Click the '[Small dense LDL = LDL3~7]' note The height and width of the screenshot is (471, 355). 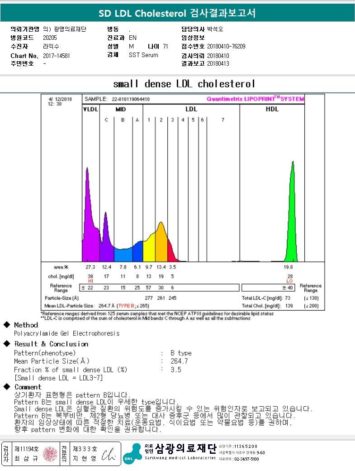58,378
